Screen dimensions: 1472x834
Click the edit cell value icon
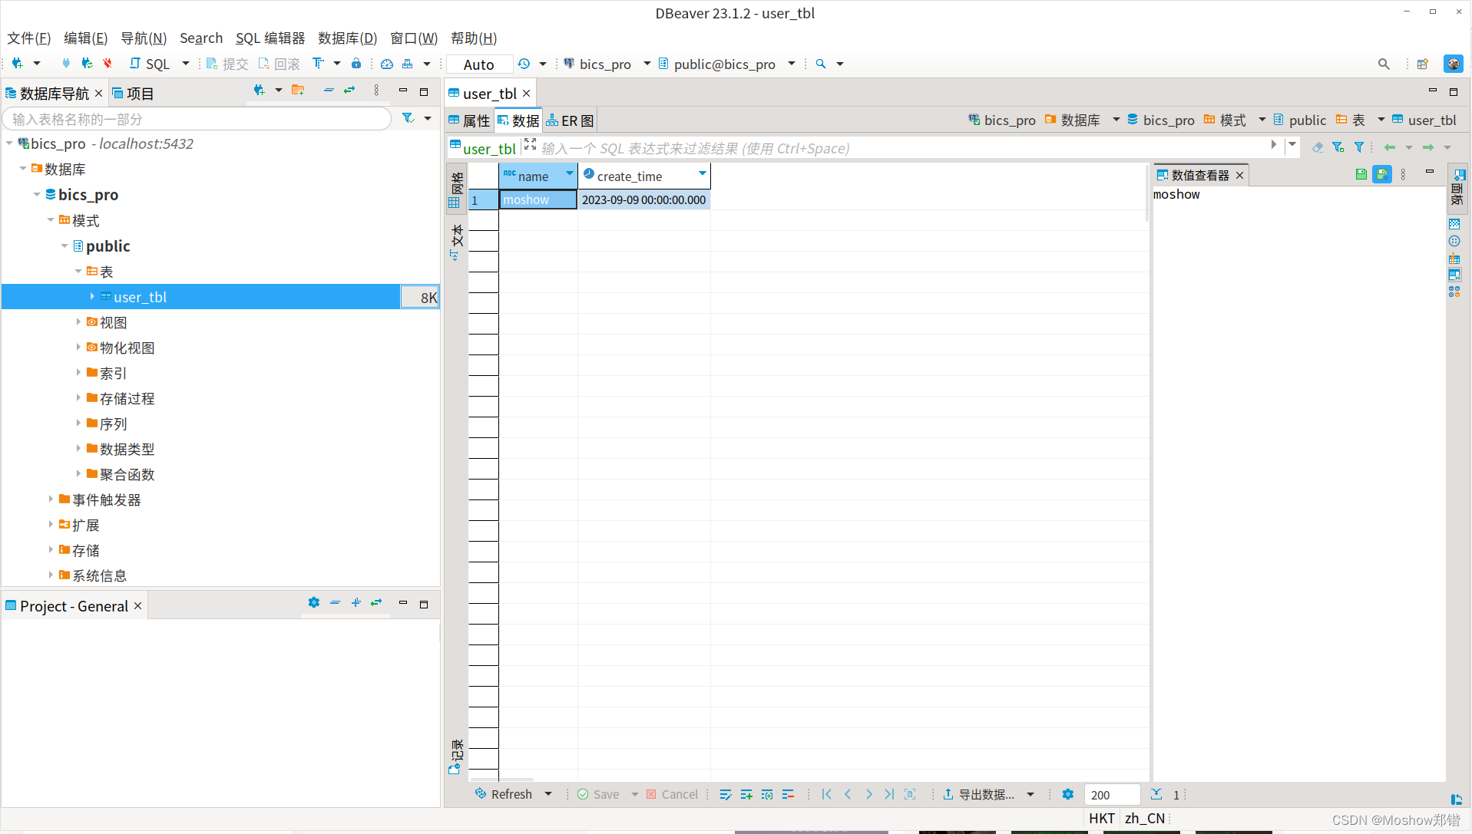click(x=726, y=795)
